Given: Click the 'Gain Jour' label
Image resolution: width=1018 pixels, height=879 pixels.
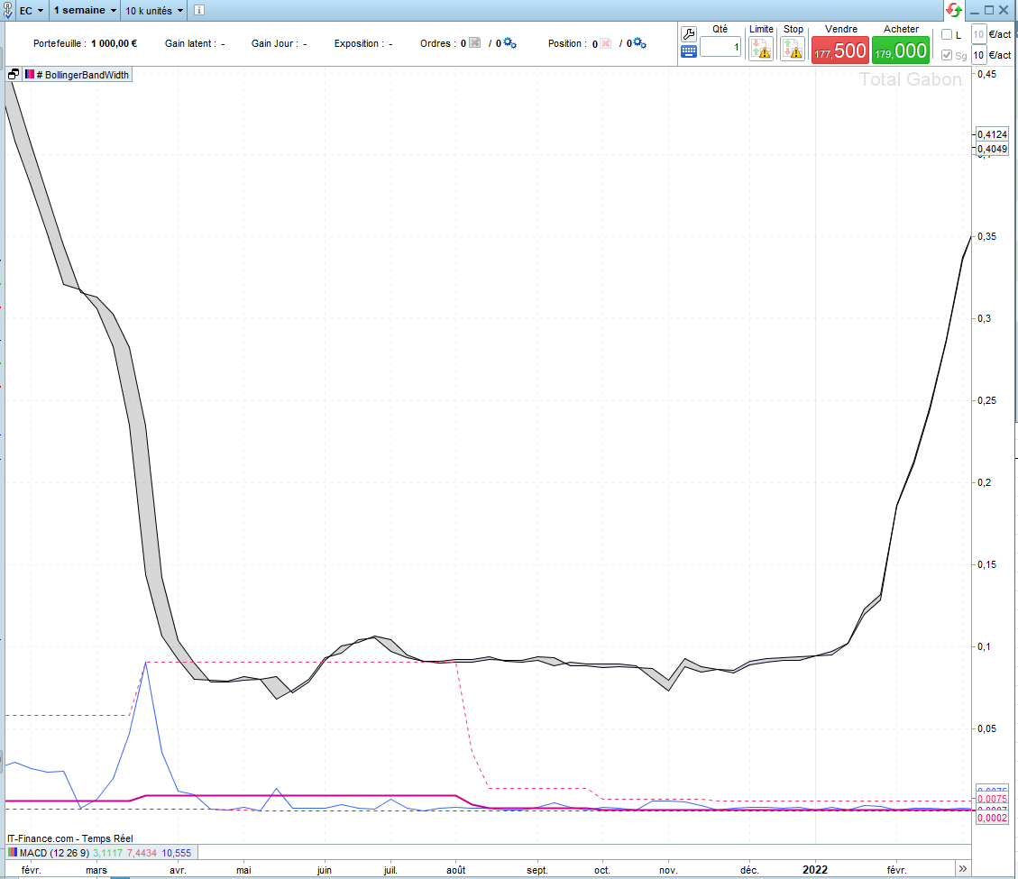Looking at the screenshot, I should tap(273, 43).
